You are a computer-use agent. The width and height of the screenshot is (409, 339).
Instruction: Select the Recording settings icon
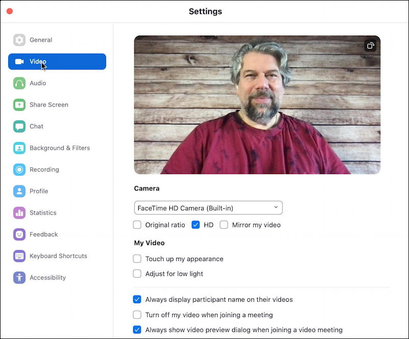[x=19, y=169]
